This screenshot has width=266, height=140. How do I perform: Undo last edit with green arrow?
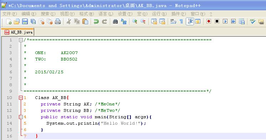[96, 21]
